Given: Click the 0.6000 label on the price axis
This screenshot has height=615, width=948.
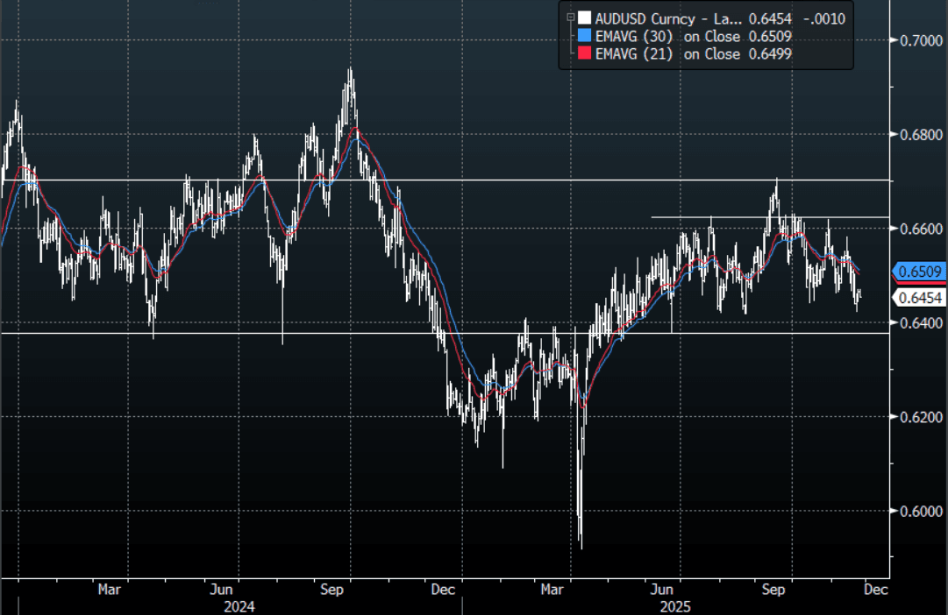Looking at the screenshot, I should (x=916, y=511).
